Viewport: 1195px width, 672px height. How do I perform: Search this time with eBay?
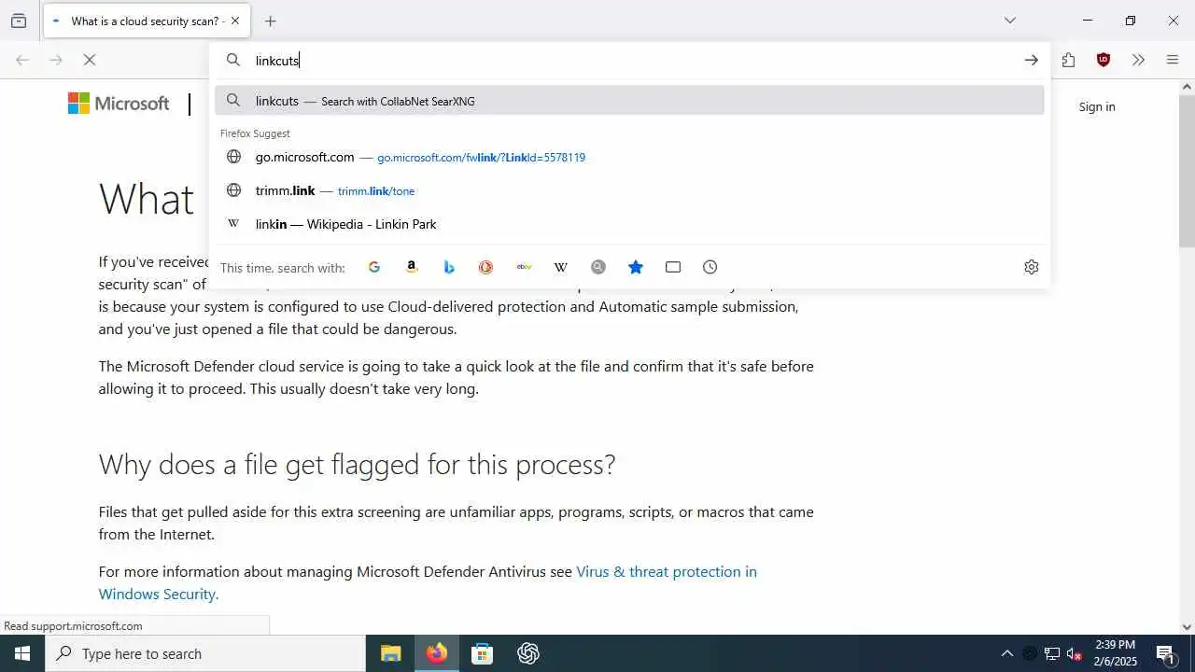pyautogui.click(x=524, y=267)
